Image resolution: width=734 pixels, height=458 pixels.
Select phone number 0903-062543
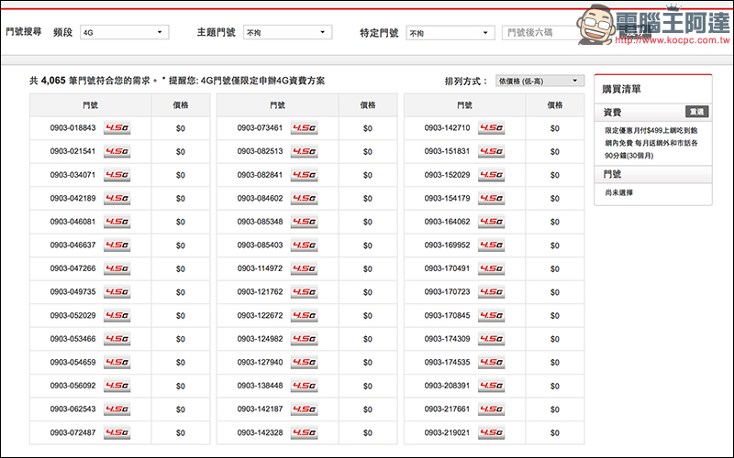(72, 409)
